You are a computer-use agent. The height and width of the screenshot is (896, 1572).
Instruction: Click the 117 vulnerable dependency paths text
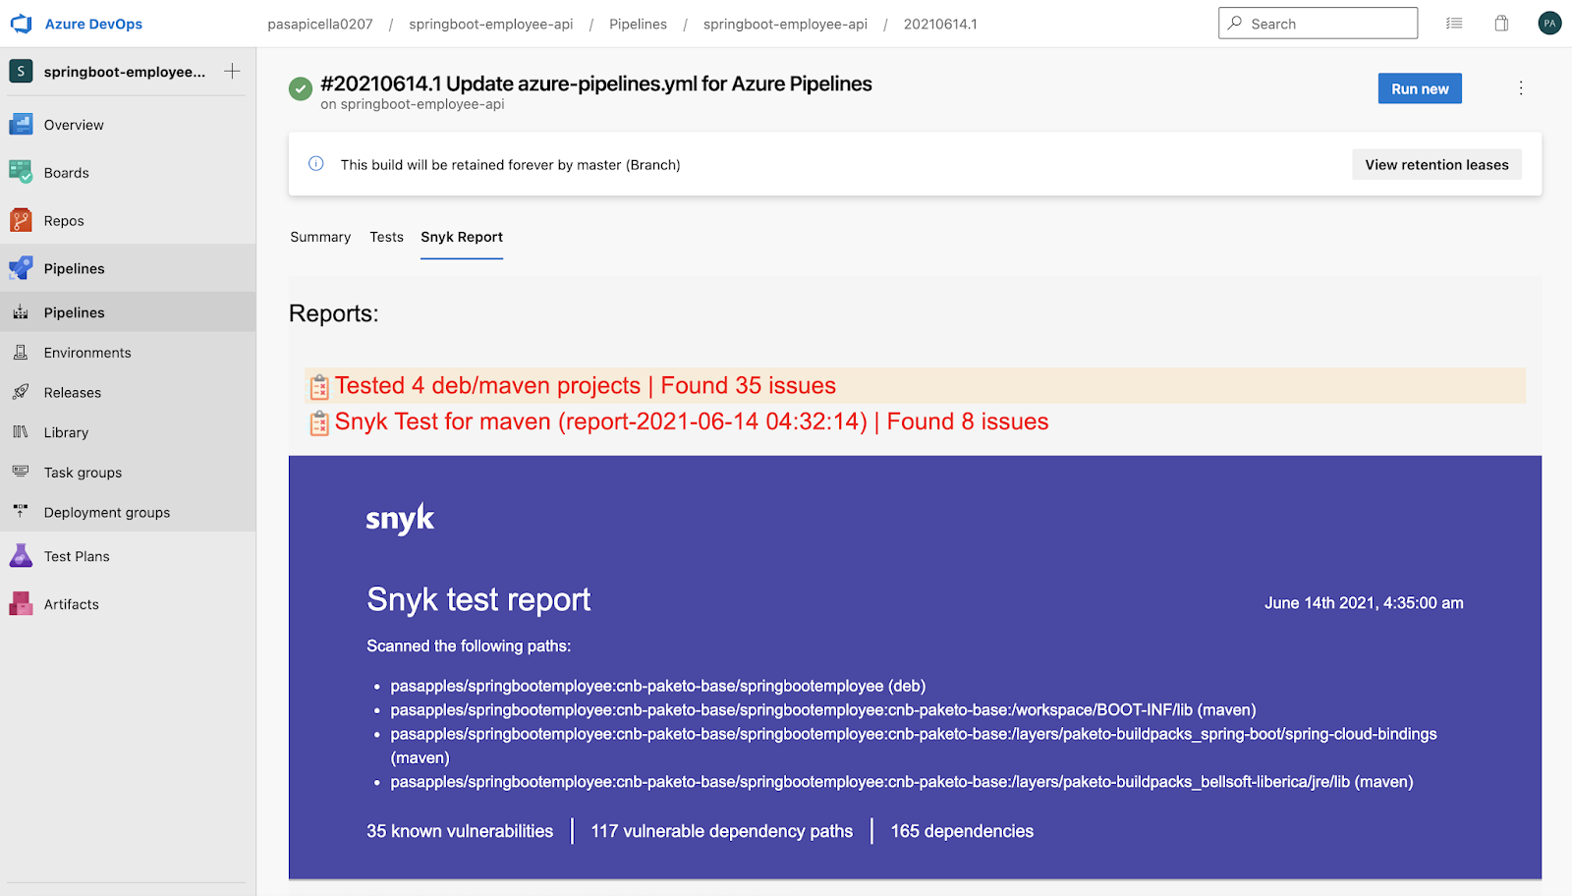pos(722,831)
